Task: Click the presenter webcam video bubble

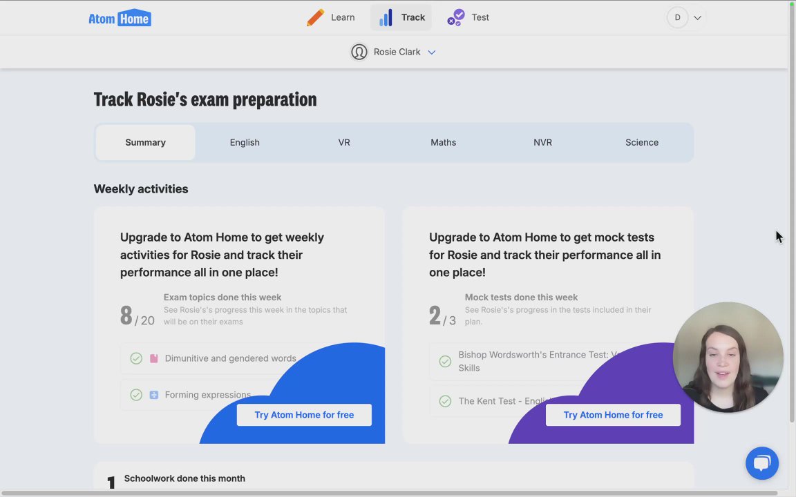Action: (728, 357)
